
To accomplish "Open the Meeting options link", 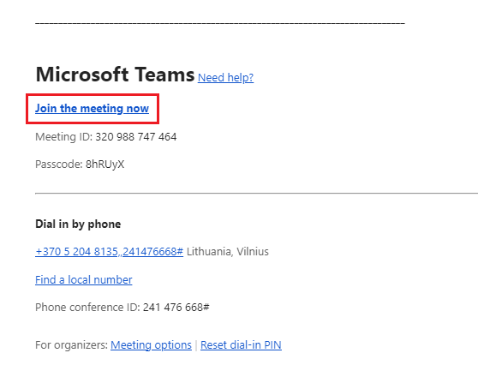I will pos(152,345).
